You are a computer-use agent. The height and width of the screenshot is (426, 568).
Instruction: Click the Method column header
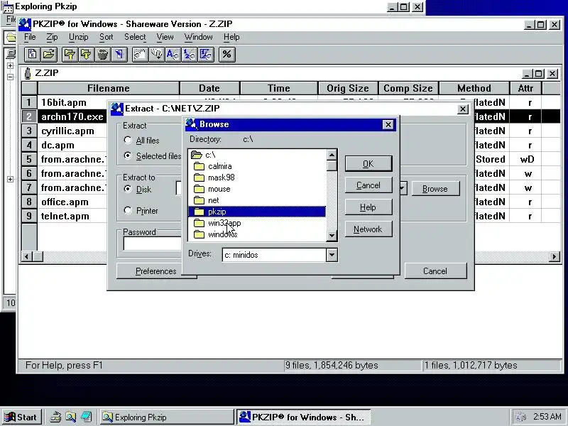coord(474,88)
